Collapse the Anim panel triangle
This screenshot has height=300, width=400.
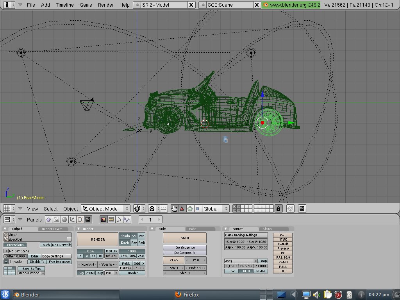click(x=152, y=229)
